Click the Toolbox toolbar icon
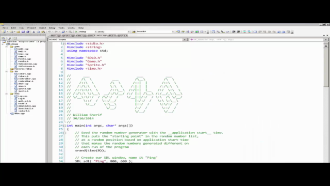330x186 pixels. coord(192,32)
